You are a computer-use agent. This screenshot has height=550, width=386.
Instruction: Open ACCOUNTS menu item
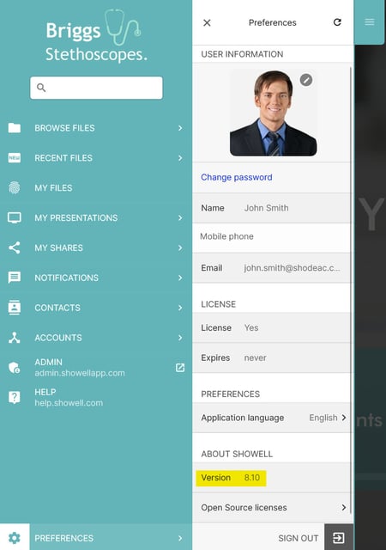58,338
